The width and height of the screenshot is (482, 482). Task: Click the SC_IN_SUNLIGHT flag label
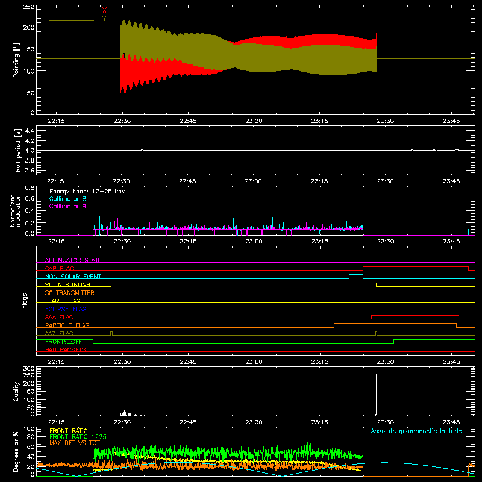69,284
